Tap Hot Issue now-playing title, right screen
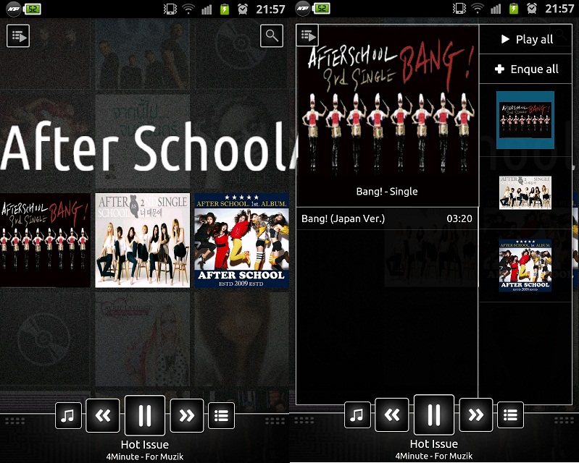579x463 pixels. [434, 444]
